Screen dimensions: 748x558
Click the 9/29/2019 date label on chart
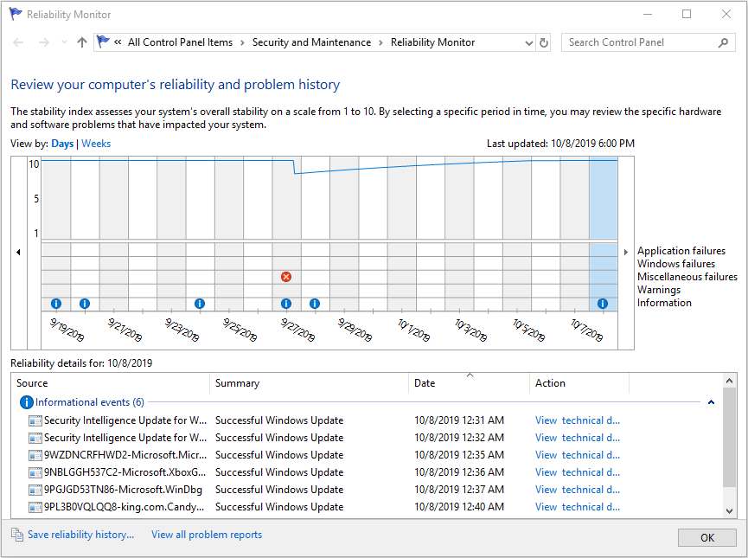pos(355,330)
